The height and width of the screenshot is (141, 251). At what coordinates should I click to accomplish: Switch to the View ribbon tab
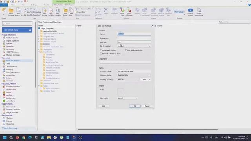(24, 5)
